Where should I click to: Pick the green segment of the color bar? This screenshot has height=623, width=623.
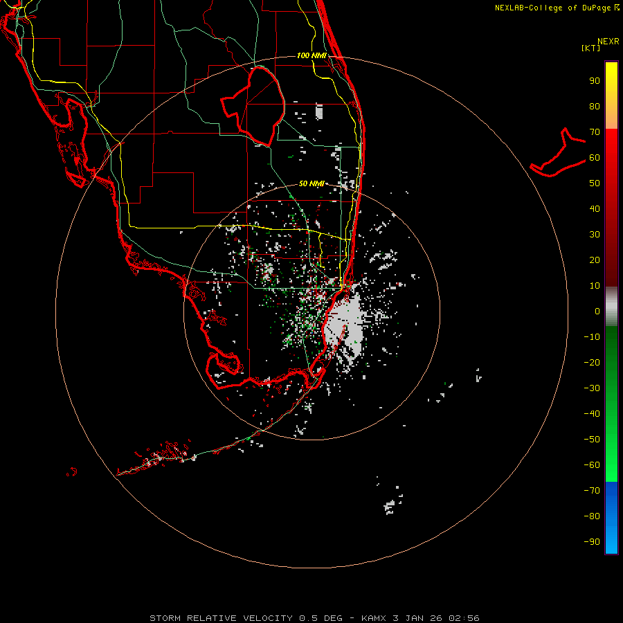(x=611, y=404)
